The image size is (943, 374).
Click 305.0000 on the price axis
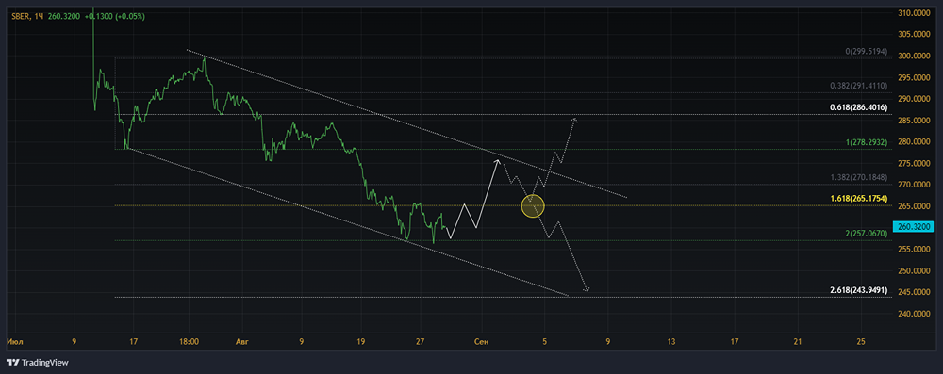coord(914,34)
